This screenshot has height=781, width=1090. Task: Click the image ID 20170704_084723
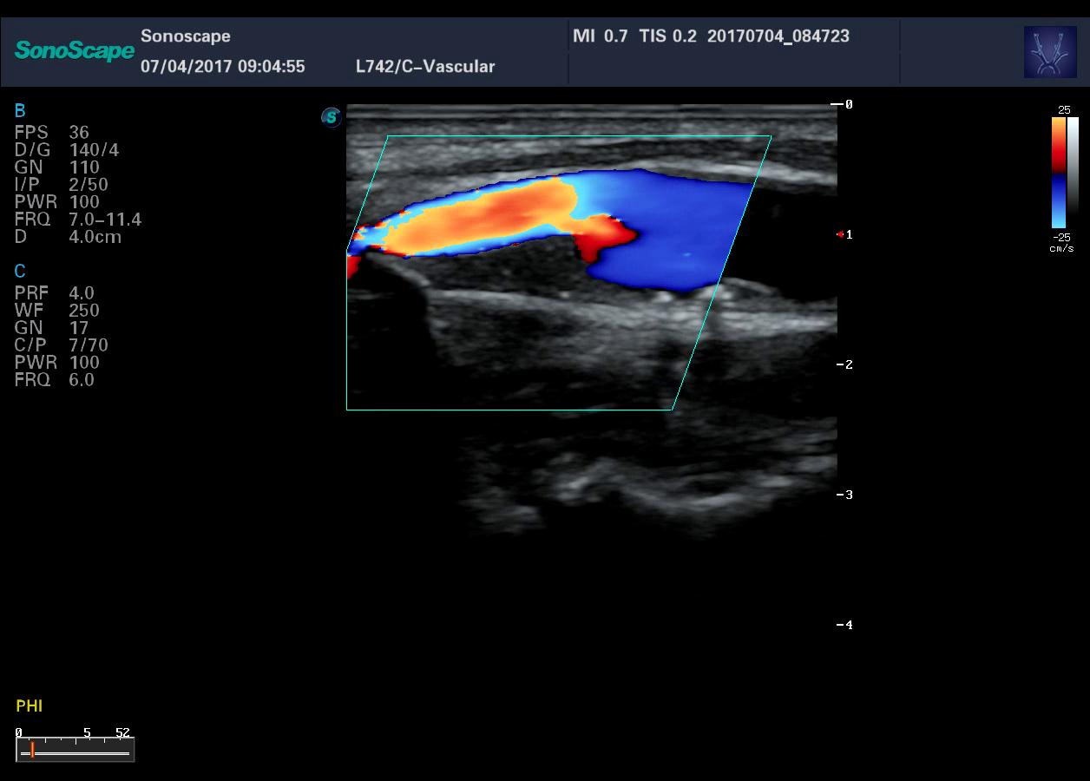(x=778, y=36)
